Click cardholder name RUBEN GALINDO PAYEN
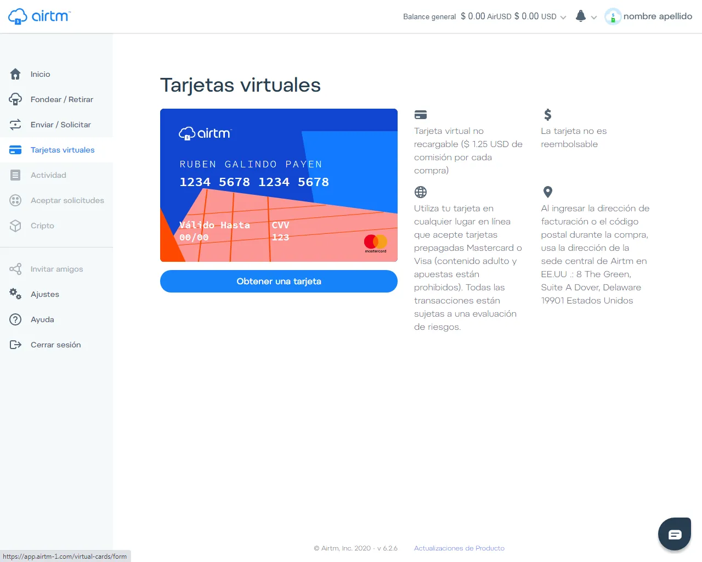Viewport: 702px width, 562px height. click(x=251, y=164)
